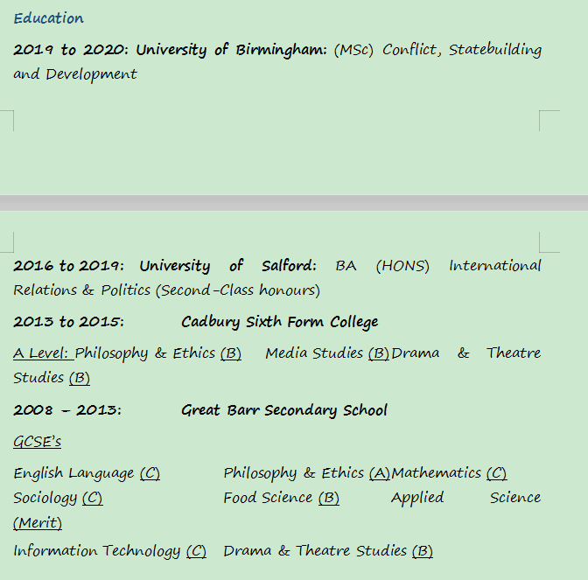
Task: Click the Great Barr Secondary School text
Action: [x=283, y=410]
